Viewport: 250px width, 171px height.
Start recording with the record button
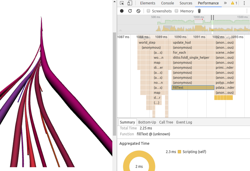click(122, 11)
